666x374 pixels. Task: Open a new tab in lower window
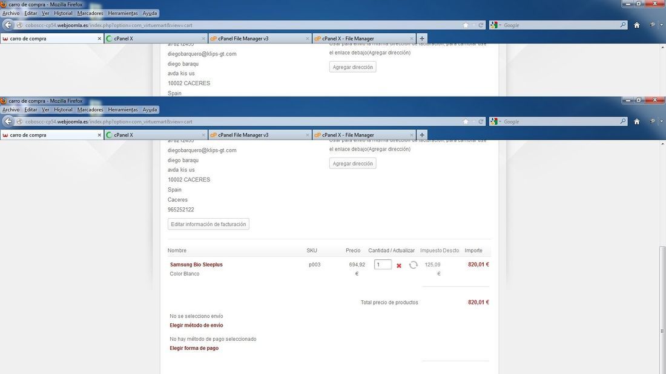[x=422, y=135]
